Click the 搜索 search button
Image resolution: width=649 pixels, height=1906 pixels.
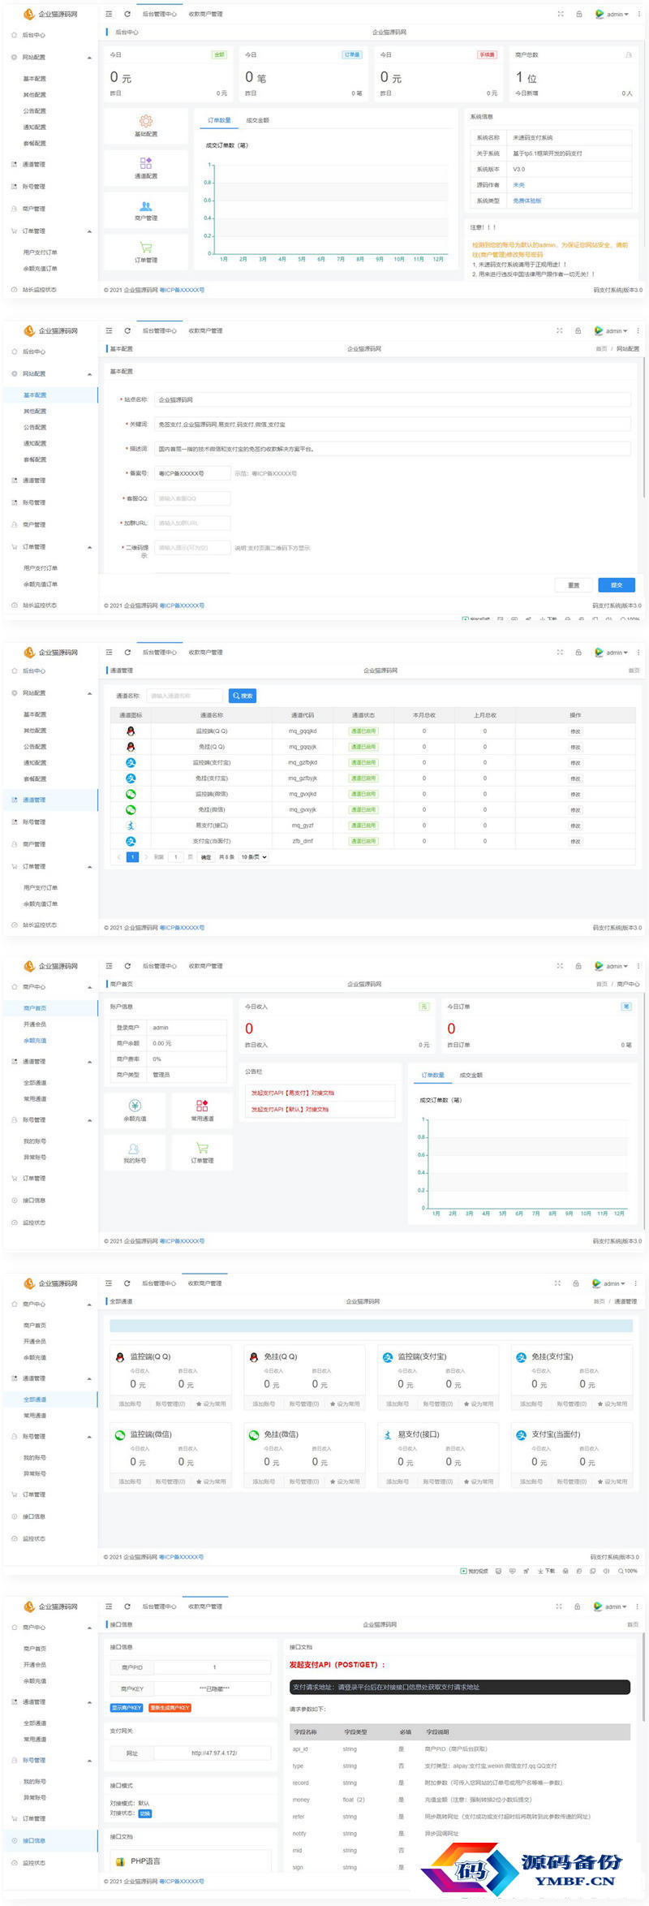tap(243, 696)
